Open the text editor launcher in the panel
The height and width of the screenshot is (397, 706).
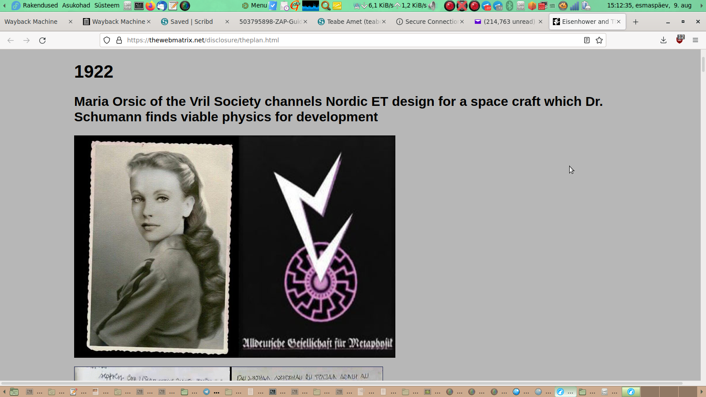tap(173, 6)
